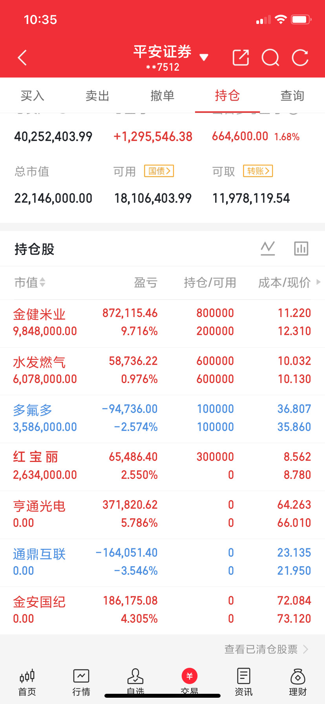Open the share/export icon in the header

pyautogui.click(x=241, y=58)
